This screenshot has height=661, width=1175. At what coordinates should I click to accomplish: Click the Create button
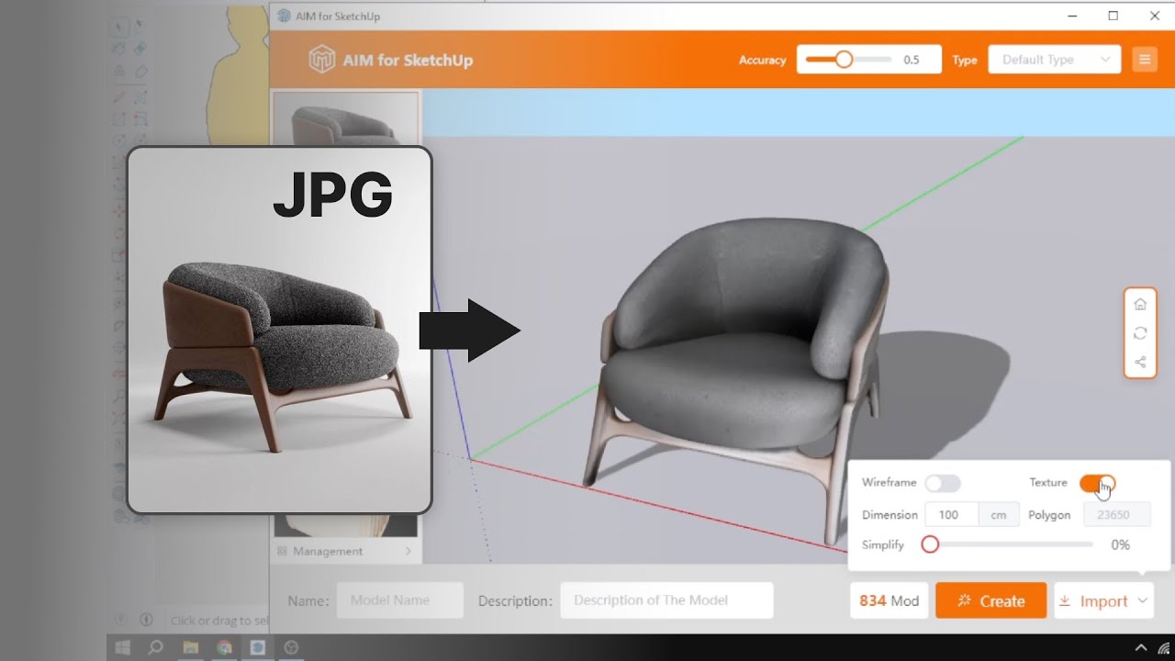click(990, 600)
